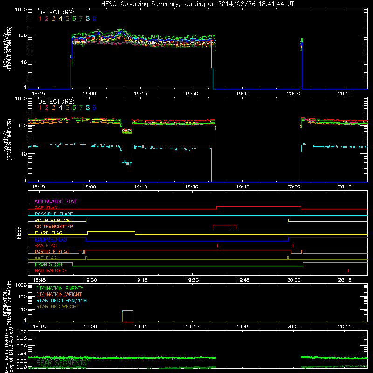This screenshot has width=373, height=373.
Task: Click the REAR SEGMENTS counts/s axis title
Action: [x=7, y=140]
